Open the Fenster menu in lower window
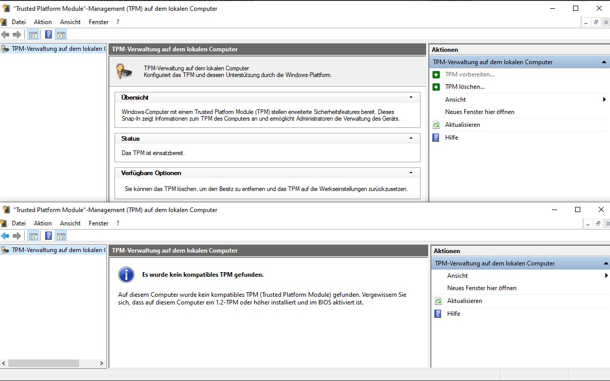This screenshot has height=381, width=610. click(99, 223)
